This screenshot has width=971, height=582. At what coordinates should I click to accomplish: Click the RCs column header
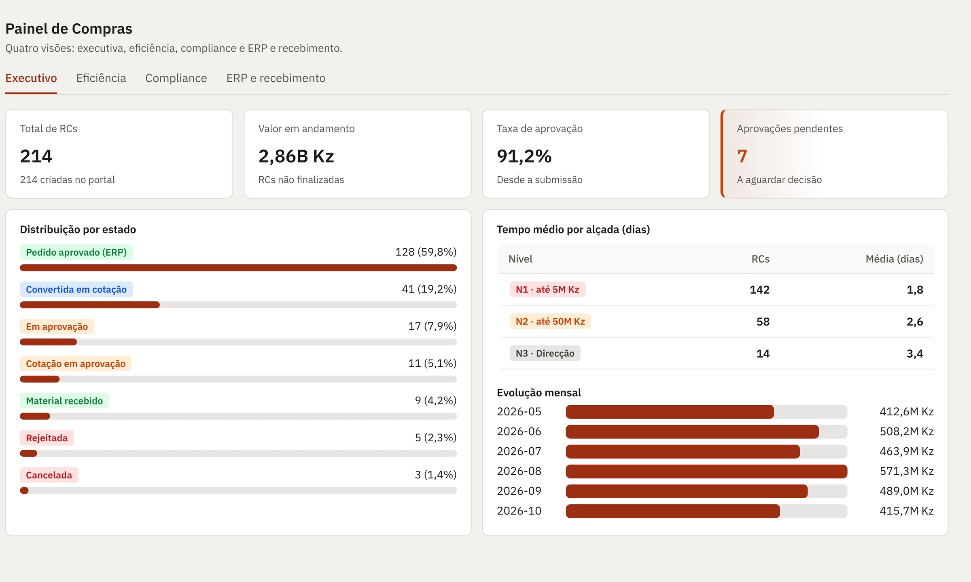click(761, 259)
